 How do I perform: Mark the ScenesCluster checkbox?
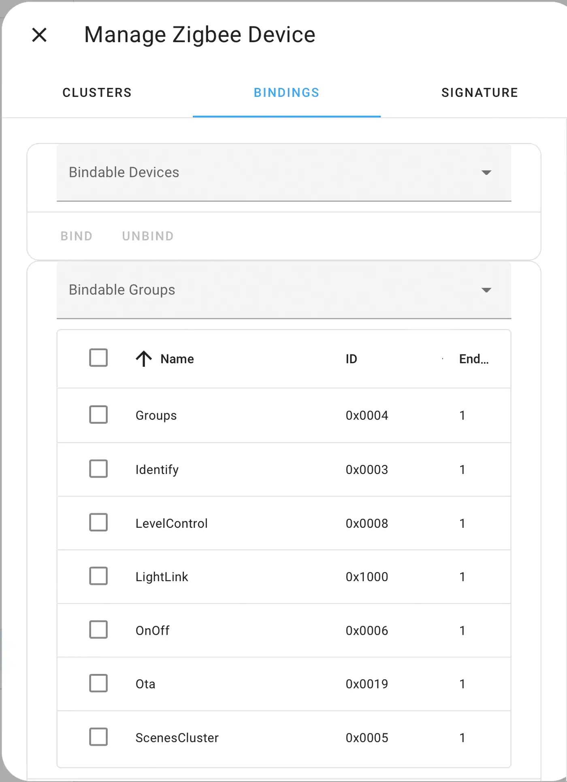(98, 737)
